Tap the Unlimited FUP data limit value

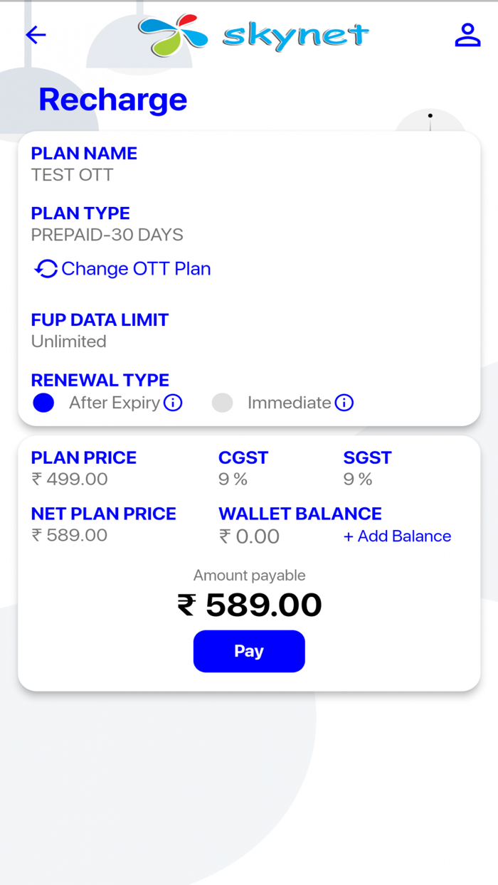[x=68, y=341]
